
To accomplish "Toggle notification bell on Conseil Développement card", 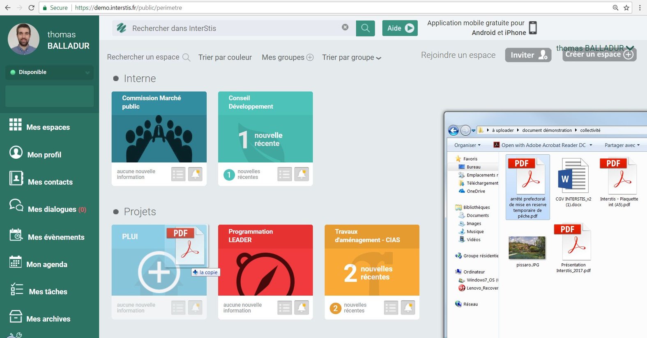I will coord(302,174).
